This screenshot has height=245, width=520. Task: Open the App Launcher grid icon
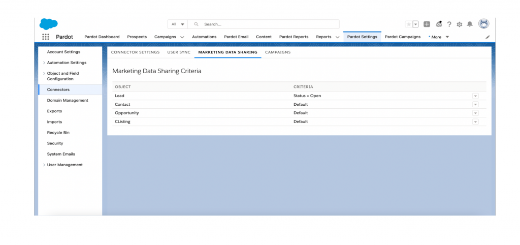pos(46,37)
